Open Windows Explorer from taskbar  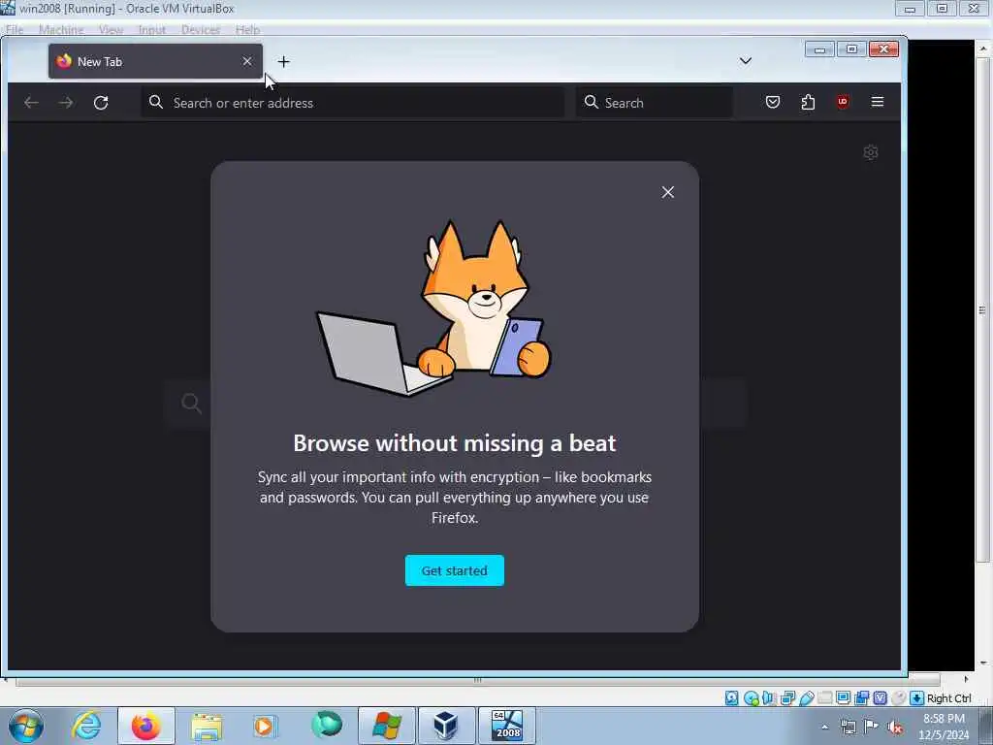click(207, 726)
